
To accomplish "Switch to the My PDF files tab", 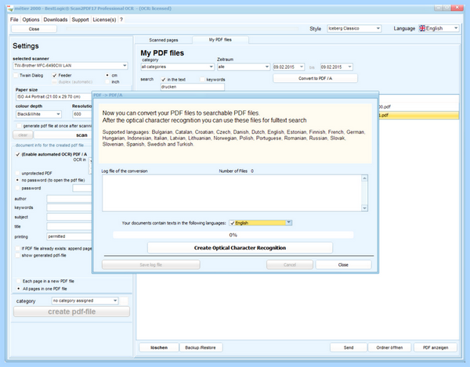I will point(220,39).
